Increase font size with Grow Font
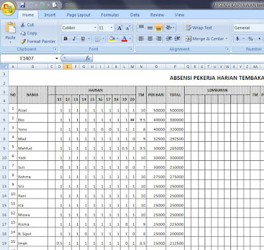 click(x=119, y=28)
